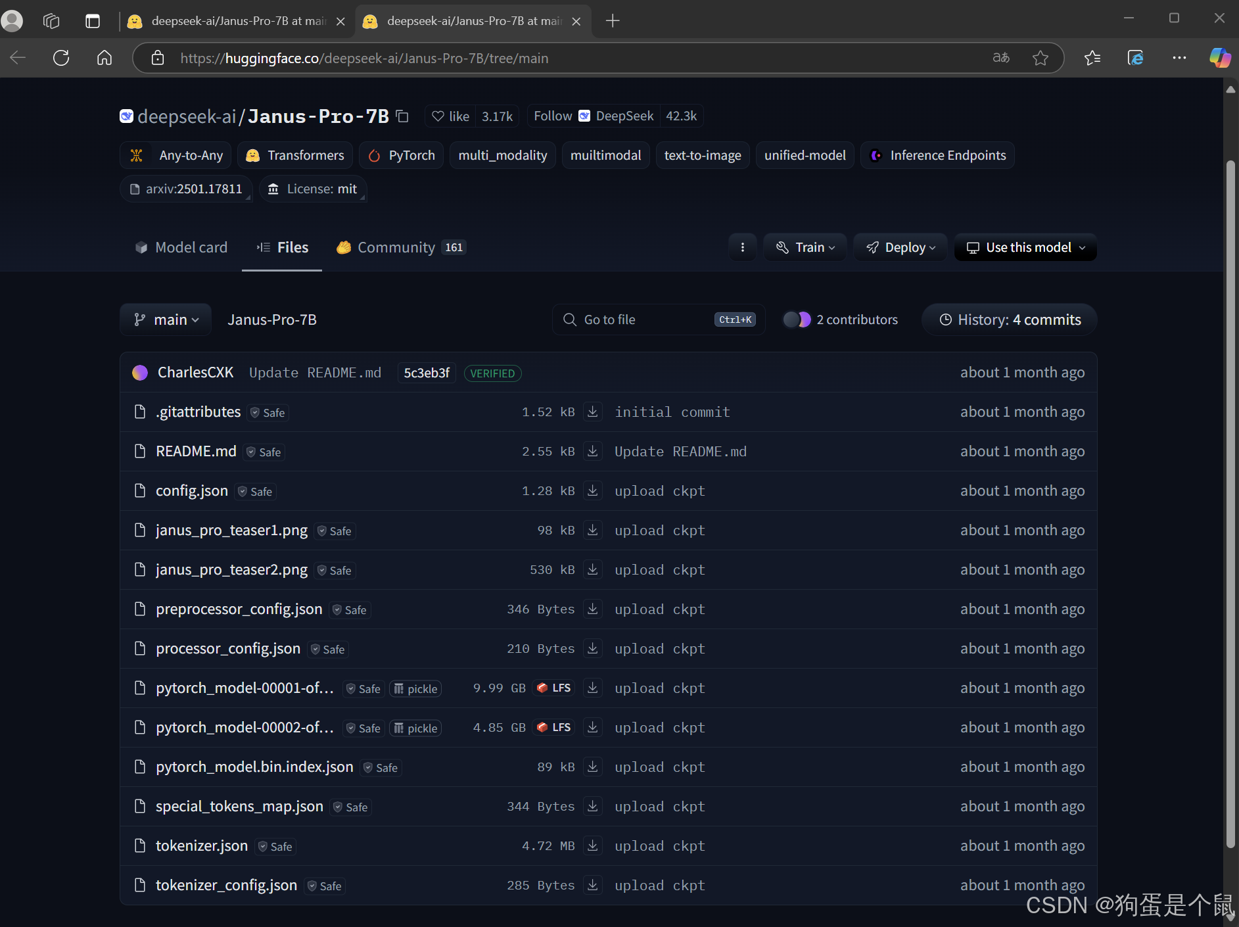1239x927 pixels.
Task: Expand the Deploy dropdown
Action: pyautogui.click(x=900, y=247)
